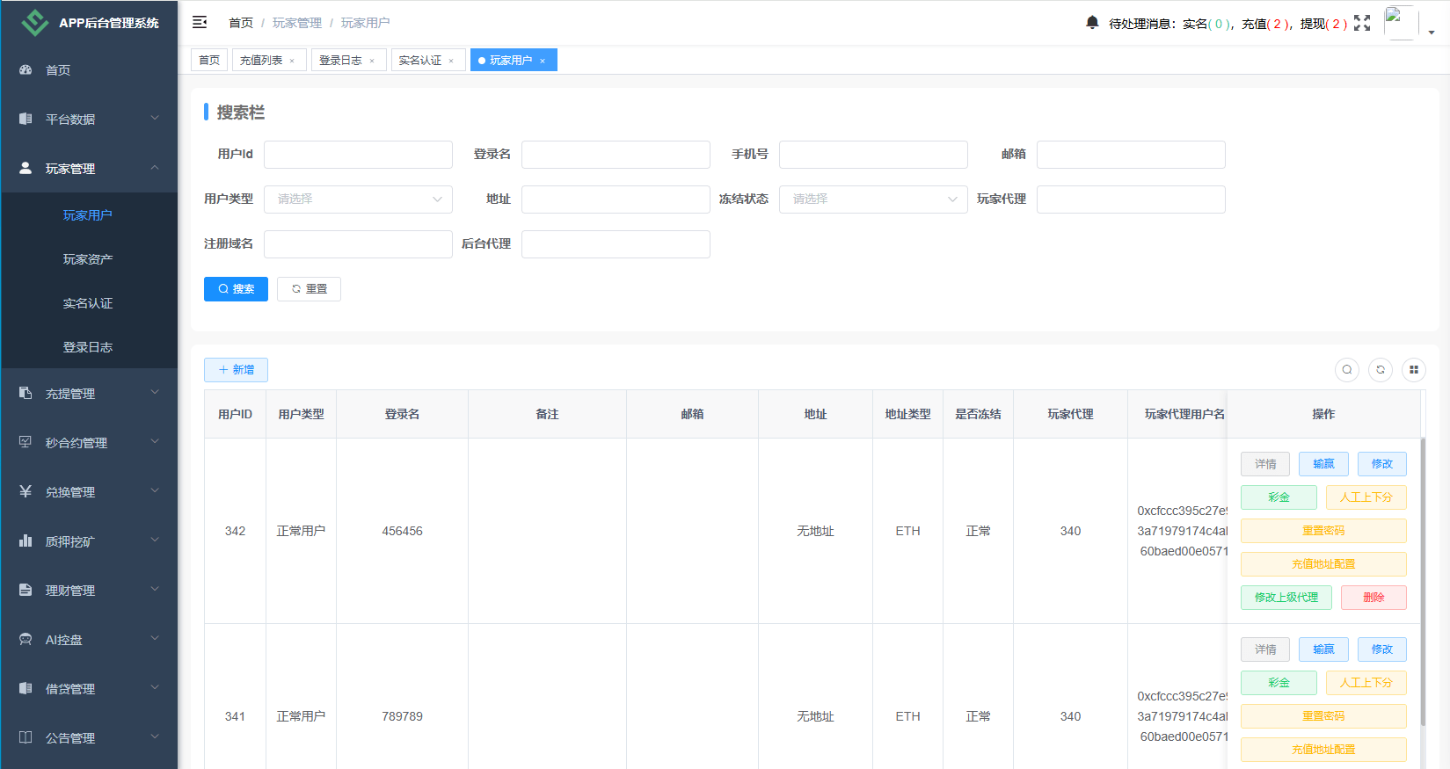Close the 登录日志 tab
1450x769 pixels.
372,61
